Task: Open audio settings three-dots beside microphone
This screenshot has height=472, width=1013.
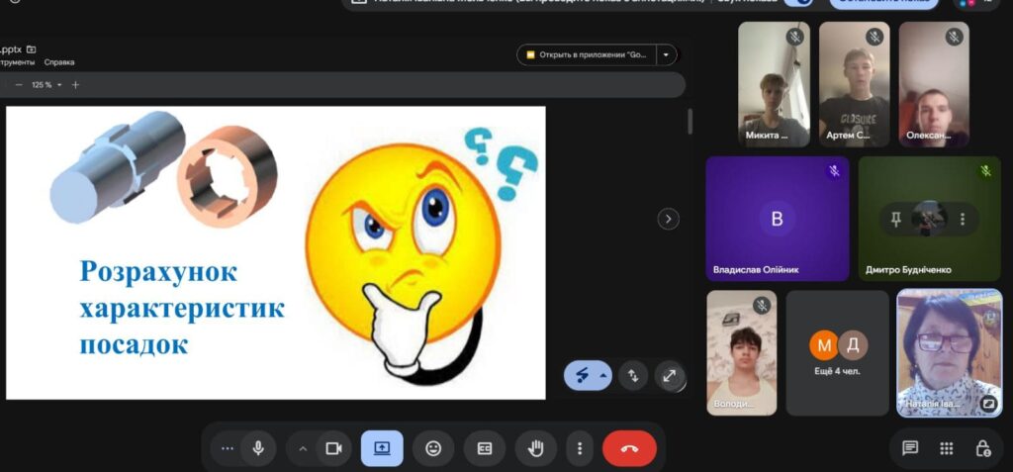Action: coord(228,448)
